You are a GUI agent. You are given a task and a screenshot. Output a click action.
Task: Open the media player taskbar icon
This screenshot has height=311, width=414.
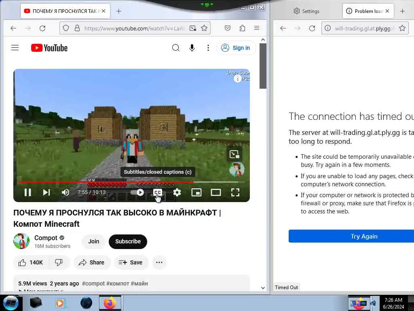pos(61,303)
